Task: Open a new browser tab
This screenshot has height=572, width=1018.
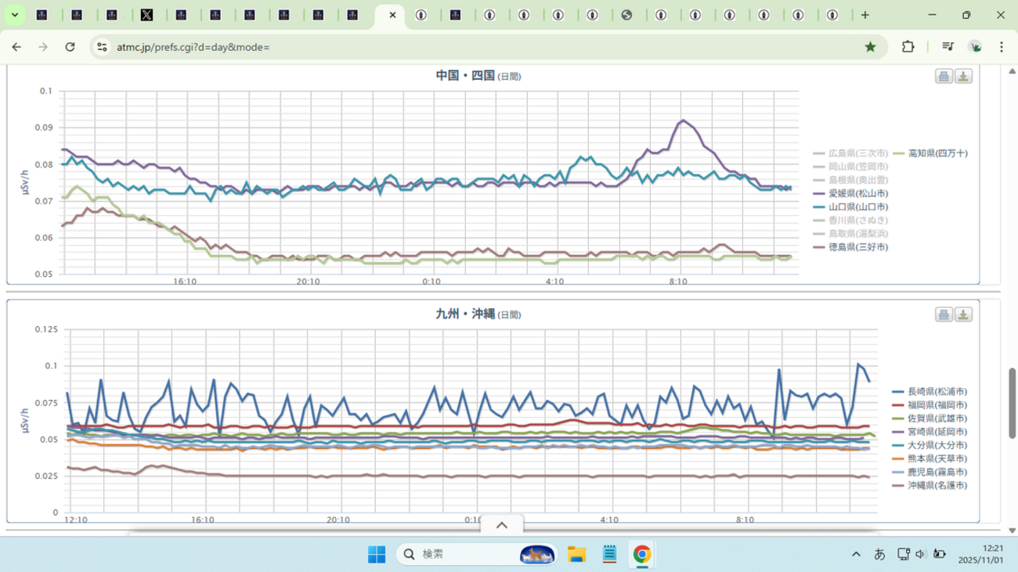Action: coord(865,15)
